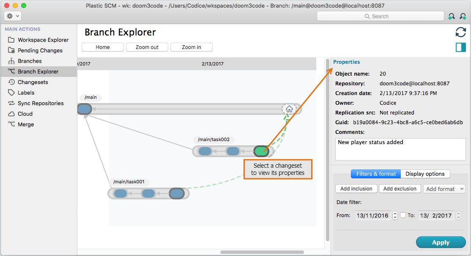Click the Search field in the toolbar

point(380,16)
